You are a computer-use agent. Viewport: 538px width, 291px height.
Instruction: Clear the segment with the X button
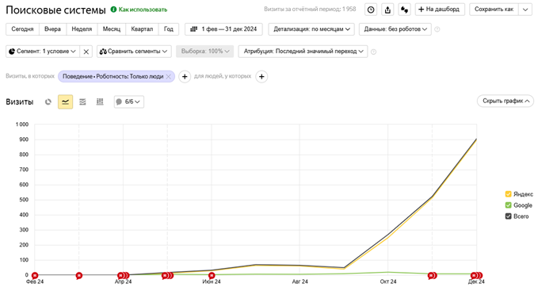pos(86,52)
